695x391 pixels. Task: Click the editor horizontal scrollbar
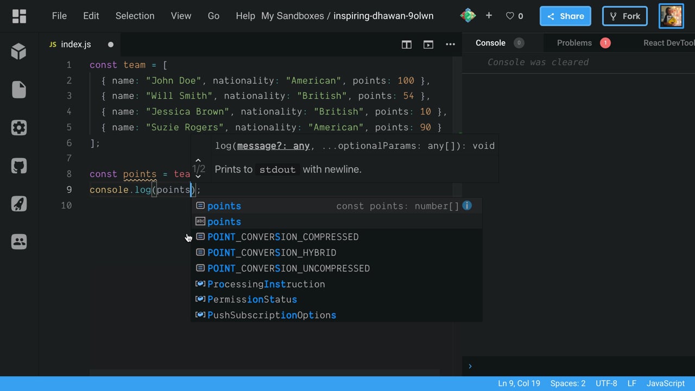point(264,373)
